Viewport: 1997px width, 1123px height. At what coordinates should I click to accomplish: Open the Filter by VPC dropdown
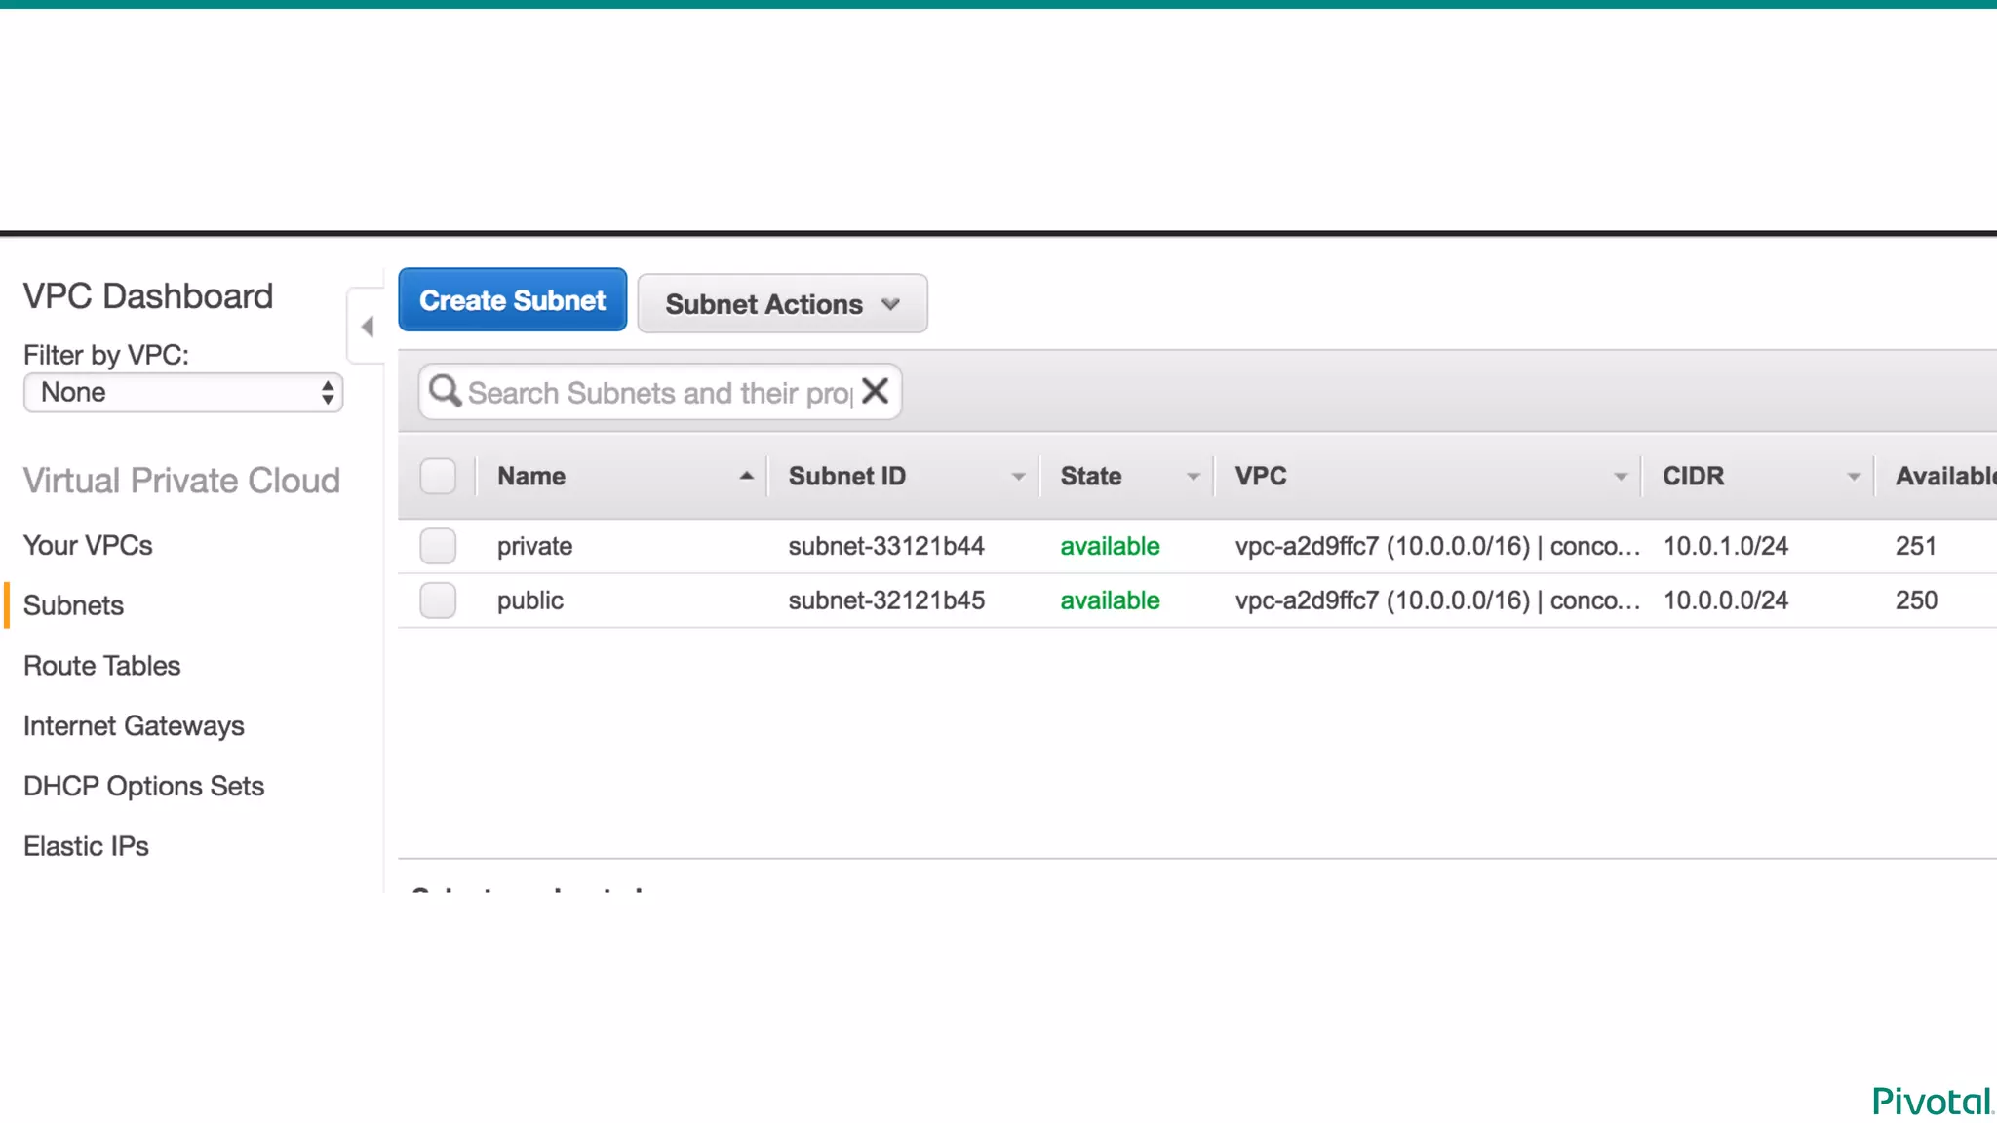pyautogui.click(x=183, y=393)
